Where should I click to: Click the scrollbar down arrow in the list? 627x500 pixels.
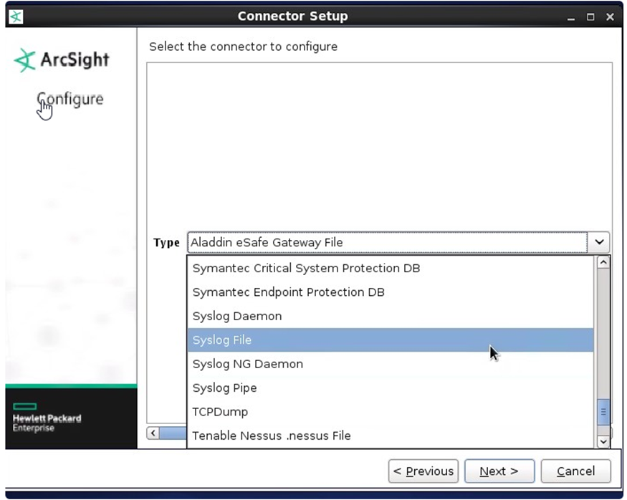603,441
